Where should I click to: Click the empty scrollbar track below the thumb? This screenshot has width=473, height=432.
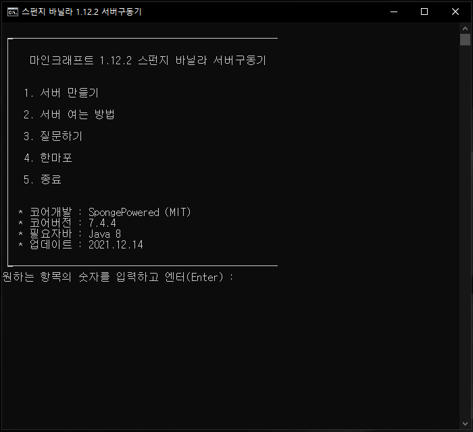pos(465,237)
